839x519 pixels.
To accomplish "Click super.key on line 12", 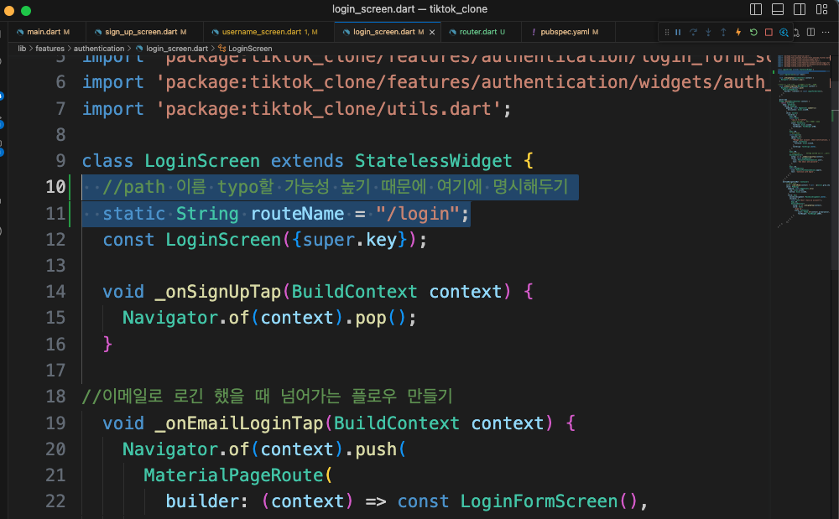I will point(349,240).
